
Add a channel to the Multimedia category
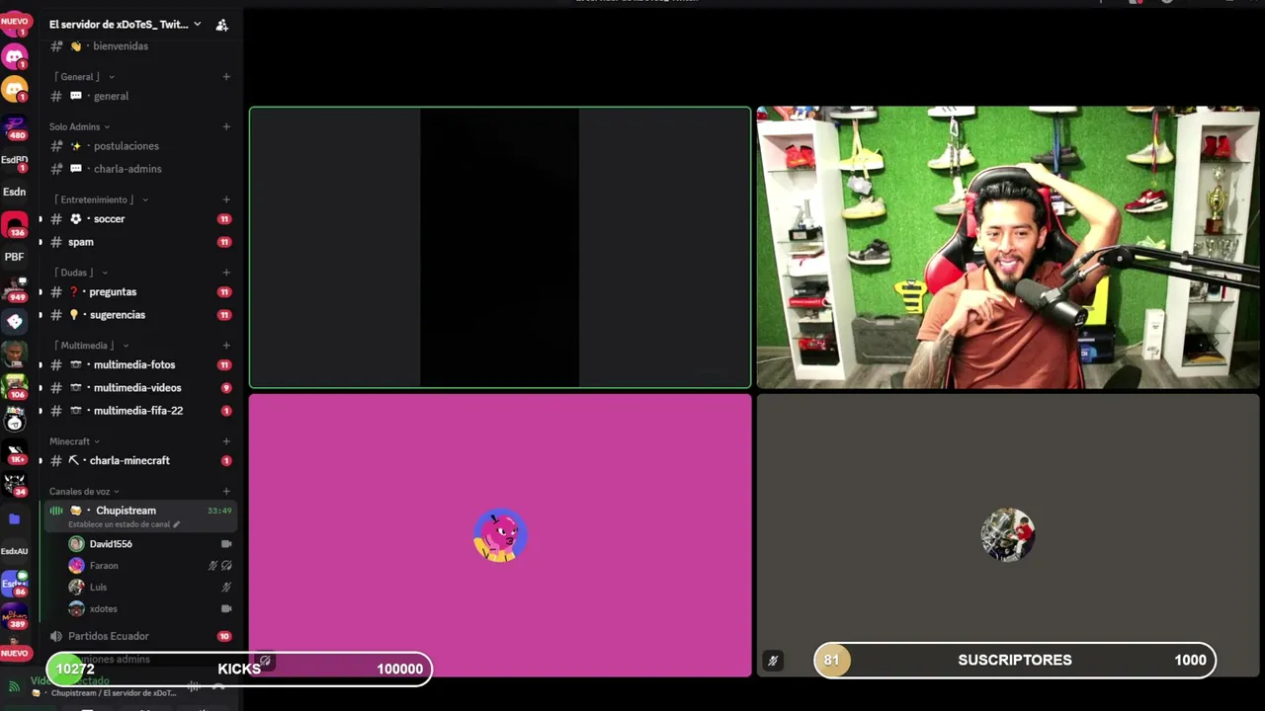pos(226,346)
